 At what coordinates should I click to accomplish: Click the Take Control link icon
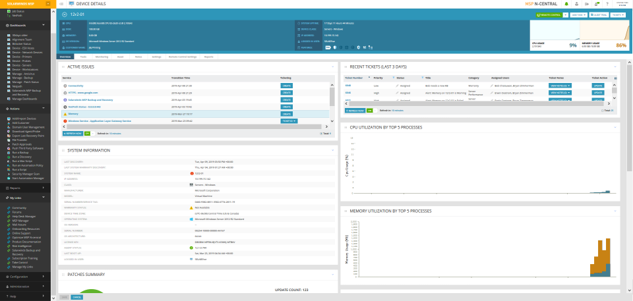pyautogui.click(x=9, y=263)
